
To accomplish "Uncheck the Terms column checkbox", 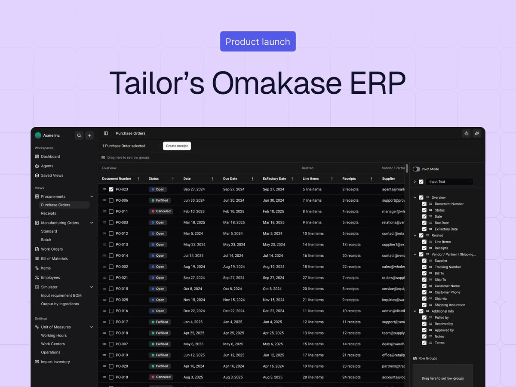I will click(424, 343).
